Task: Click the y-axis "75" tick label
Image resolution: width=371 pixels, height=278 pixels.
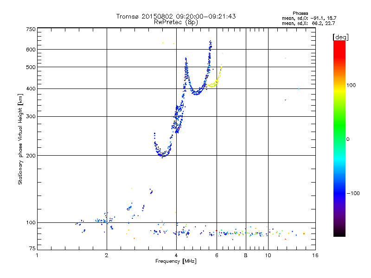Action: (32, 248)
